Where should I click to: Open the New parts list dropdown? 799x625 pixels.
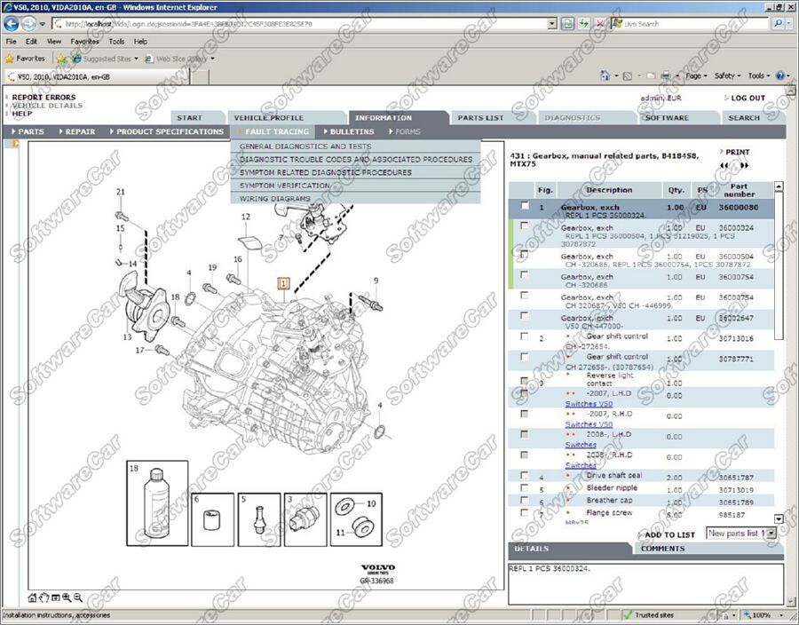click(771, 534)
